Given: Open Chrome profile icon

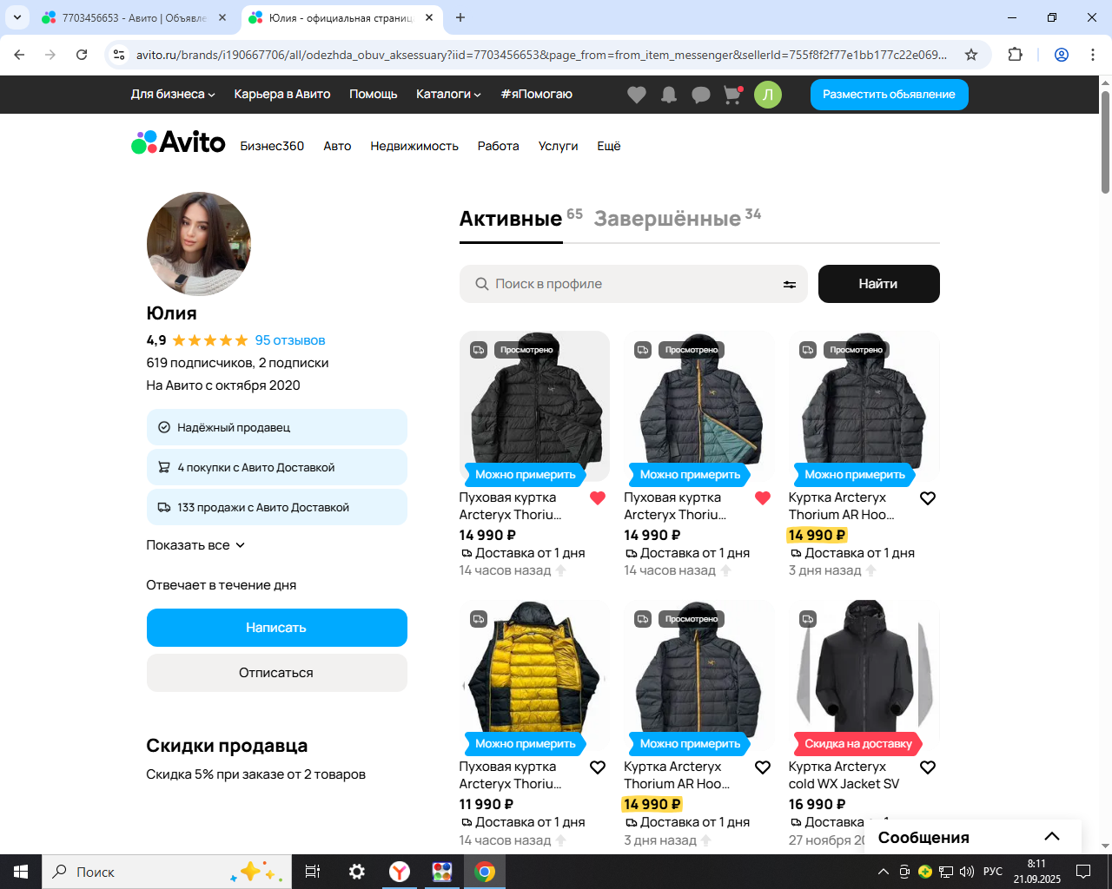Looking at the screenshot, I should pyautogui.click(x=1062, y=55).
